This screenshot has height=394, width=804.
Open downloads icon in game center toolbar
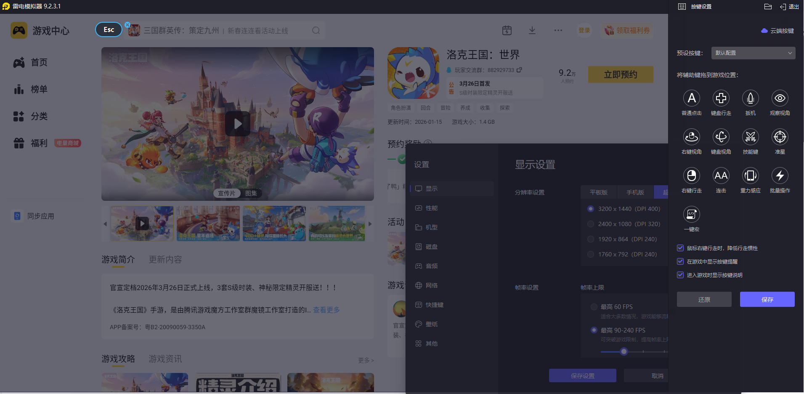(532, 30)
